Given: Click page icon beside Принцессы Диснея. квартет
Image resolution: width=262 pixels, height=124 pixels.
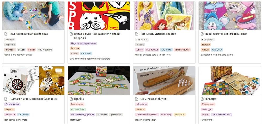Looking at the screenshot, I should (137, 34).
